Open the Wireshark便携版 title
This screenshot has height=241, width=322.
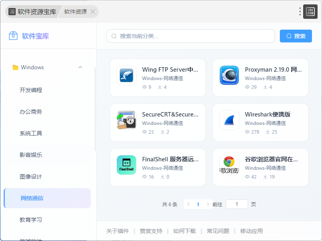click(x=267, y=114)
